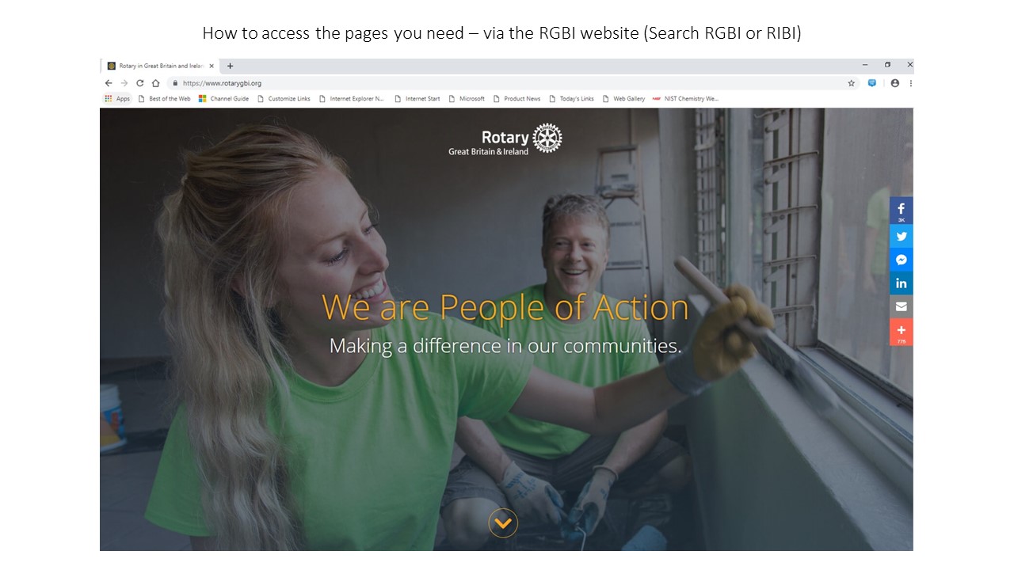Open a new tab with plus button
The image size is (1014, 570).
[x=230, y=66]
